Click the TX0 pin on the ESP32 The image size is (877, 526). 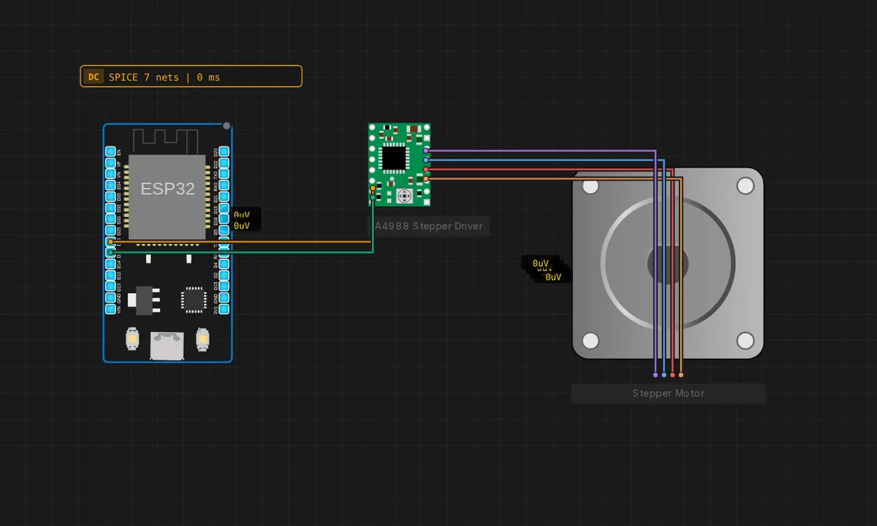click(x=224, y=174)
